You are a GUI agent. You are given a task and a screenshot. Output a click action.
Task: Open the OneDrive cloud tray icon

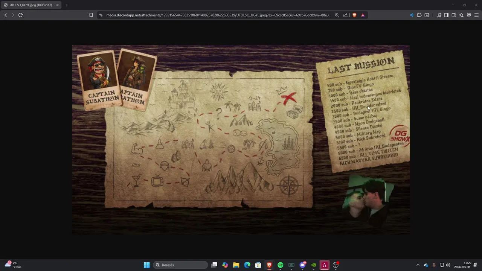tap(426, 265)
